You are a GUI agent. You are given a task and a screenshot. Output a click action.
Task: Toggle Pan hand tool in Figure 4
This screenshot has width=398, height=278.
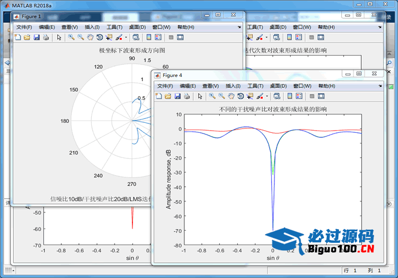pyautogui.click(x=231, y=96)
